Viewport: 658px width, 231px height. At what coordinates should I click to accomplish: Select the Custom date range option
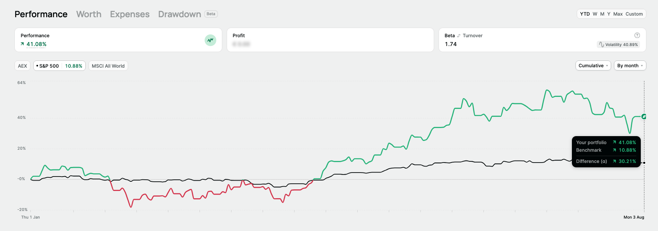(634, 14)
